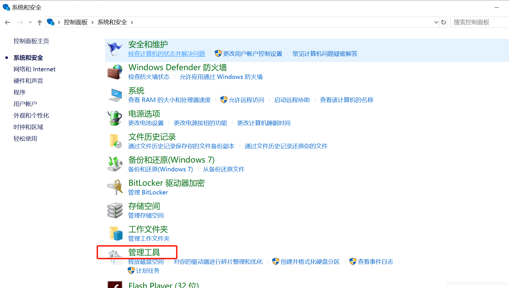Click the back navigation arrow
The width and height of the screenshot is (509, 288).
(x=8, y=22)
